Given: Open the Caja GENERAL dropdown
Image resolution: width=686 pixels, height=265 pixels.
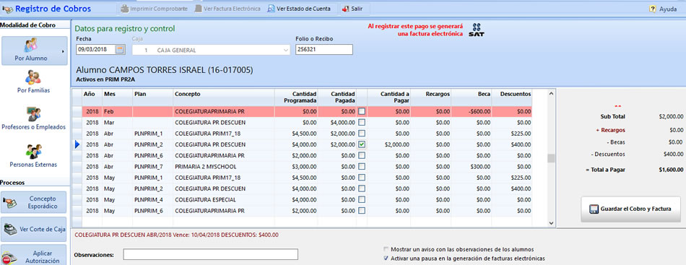Looking at the screenshot, I should click(x=286, y=51).
